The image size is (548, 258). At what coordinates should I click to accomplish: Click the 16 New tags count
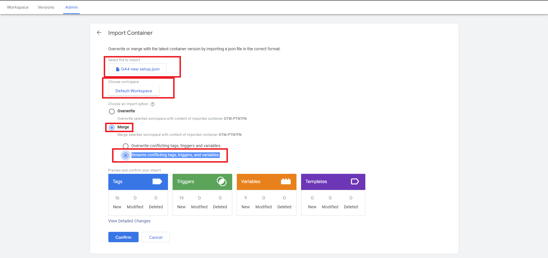pos(117,198)
